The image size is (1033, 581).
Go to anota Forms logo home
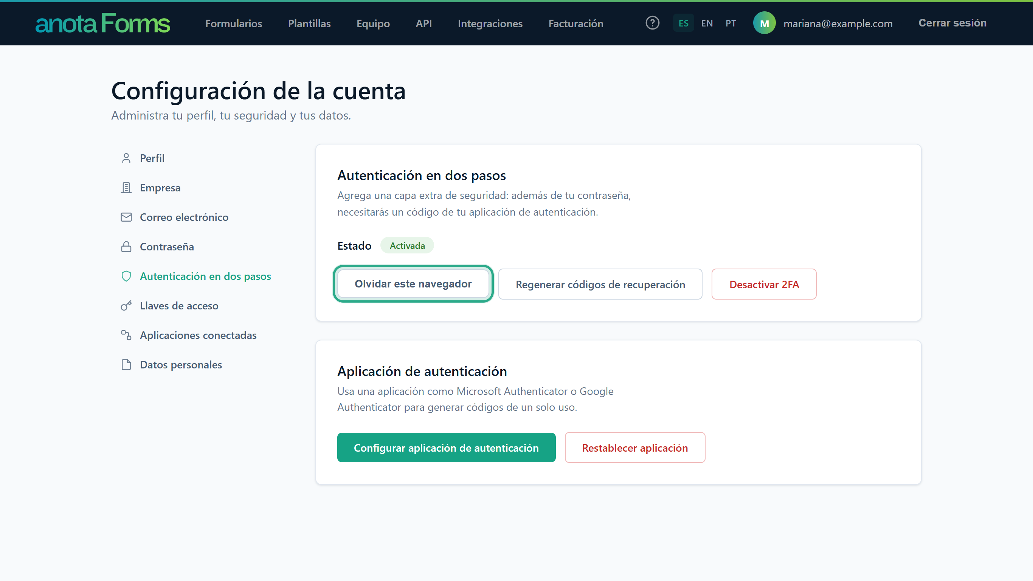[x=103, y=23]
